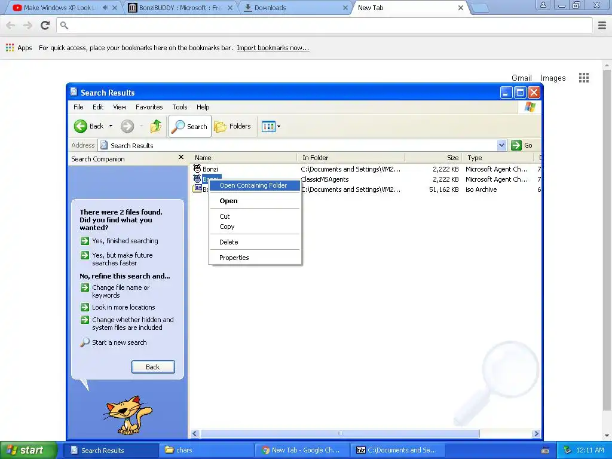Click the Windows Start button
612x459 pixels.
[27, 450]
